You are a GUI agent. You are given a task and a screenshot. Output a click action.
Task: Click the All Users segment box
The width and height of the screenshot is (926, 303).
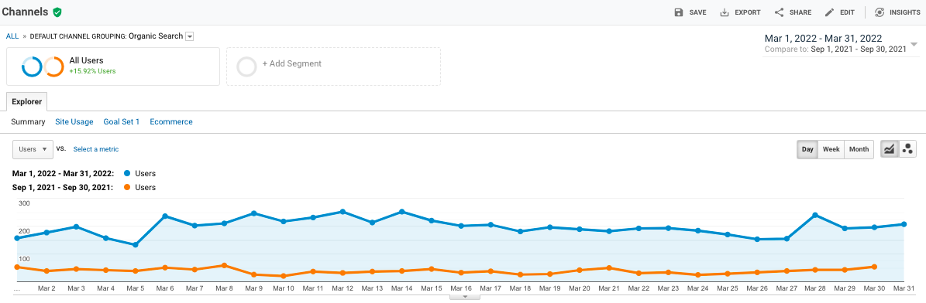(113, 66)
